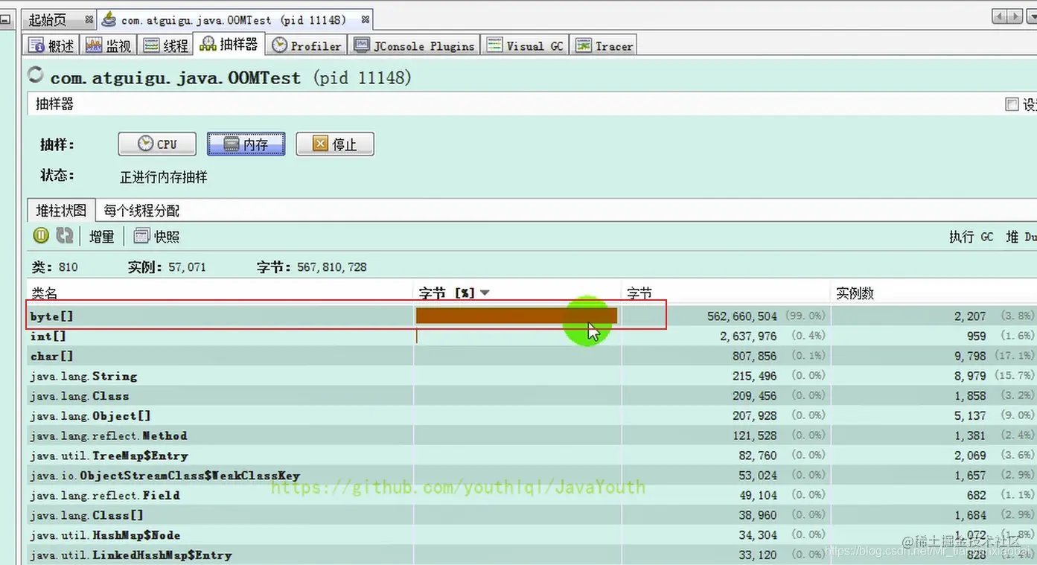
Task: Open the tab list dropdown
Action: [1032, 16]
